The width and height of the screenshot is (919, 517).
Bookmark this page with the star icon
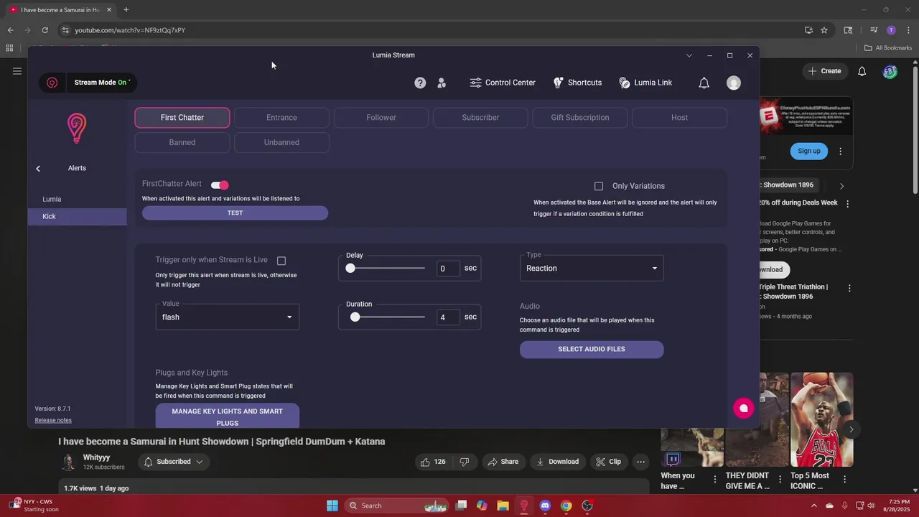click(824, 30)
